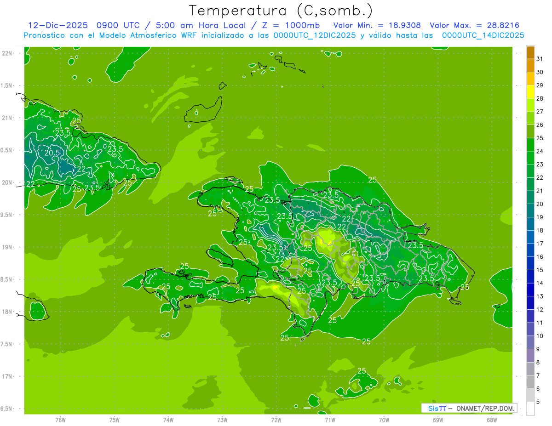Click the '21' value on color scale
The height and width of the screenshot is (426, 552).
click(x=540, y=191)
